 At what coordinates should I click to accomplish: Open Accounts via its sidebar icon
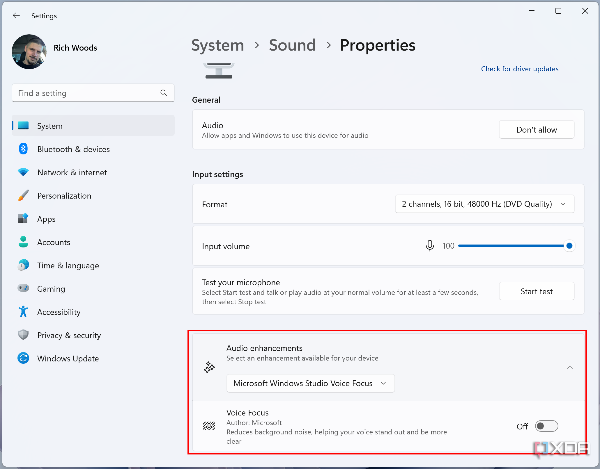point(23,242)
